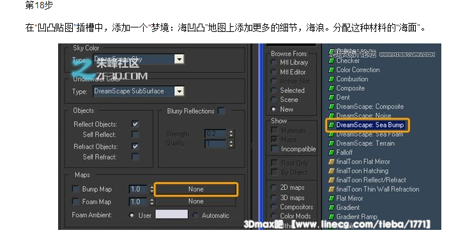Click Foam Map amount field
This screenshot has width=449, height=235.
pyautogui.click(x=139, y=202)
